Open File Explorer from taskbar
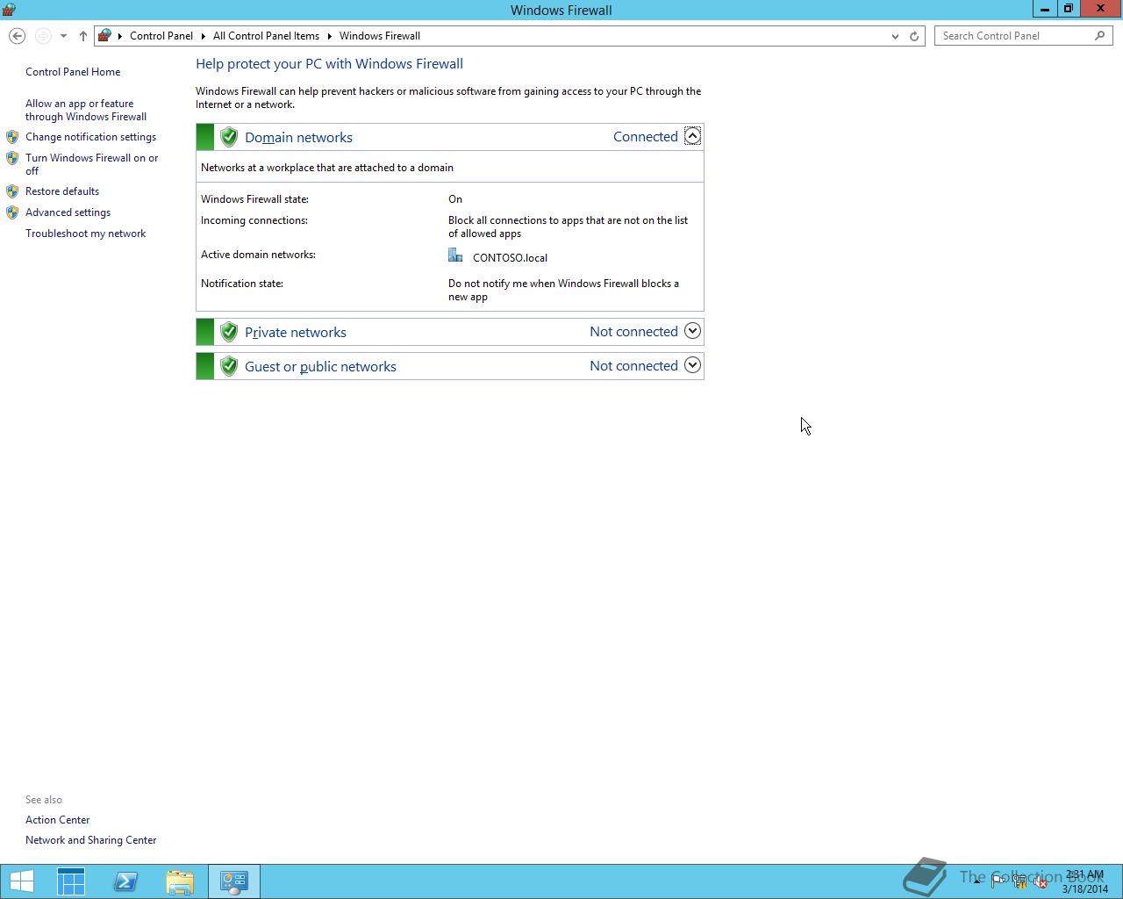This screenshot has width=1123, height=899. click(x=180, y=881)
